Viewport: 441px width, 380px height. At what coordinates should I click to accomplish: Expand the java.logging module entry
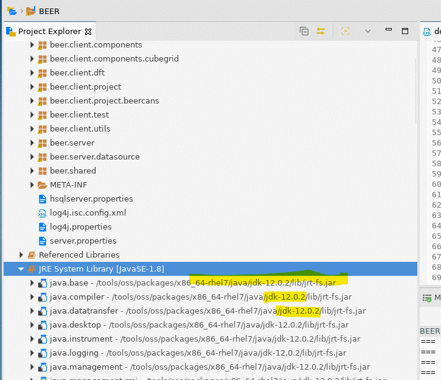click(32, 353)
